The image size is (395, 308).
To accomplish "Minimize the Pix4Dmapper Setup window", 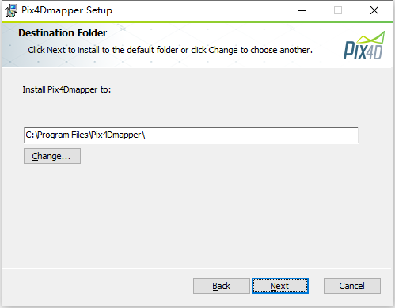I will pos(302,10).
